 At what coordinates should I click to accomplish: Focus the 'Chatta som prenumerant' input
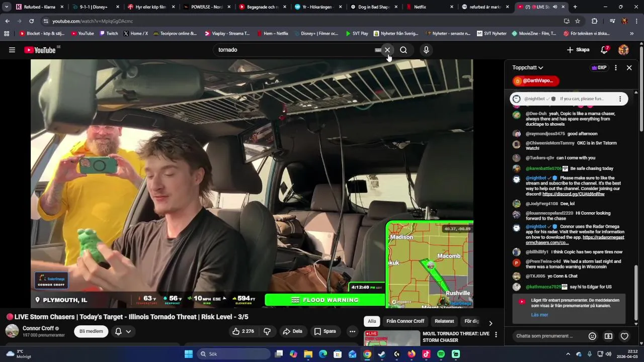tap(549, 336)
